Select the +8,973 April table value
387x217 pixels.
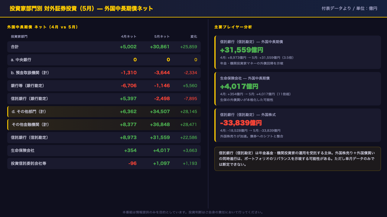(x=128, y=138)
